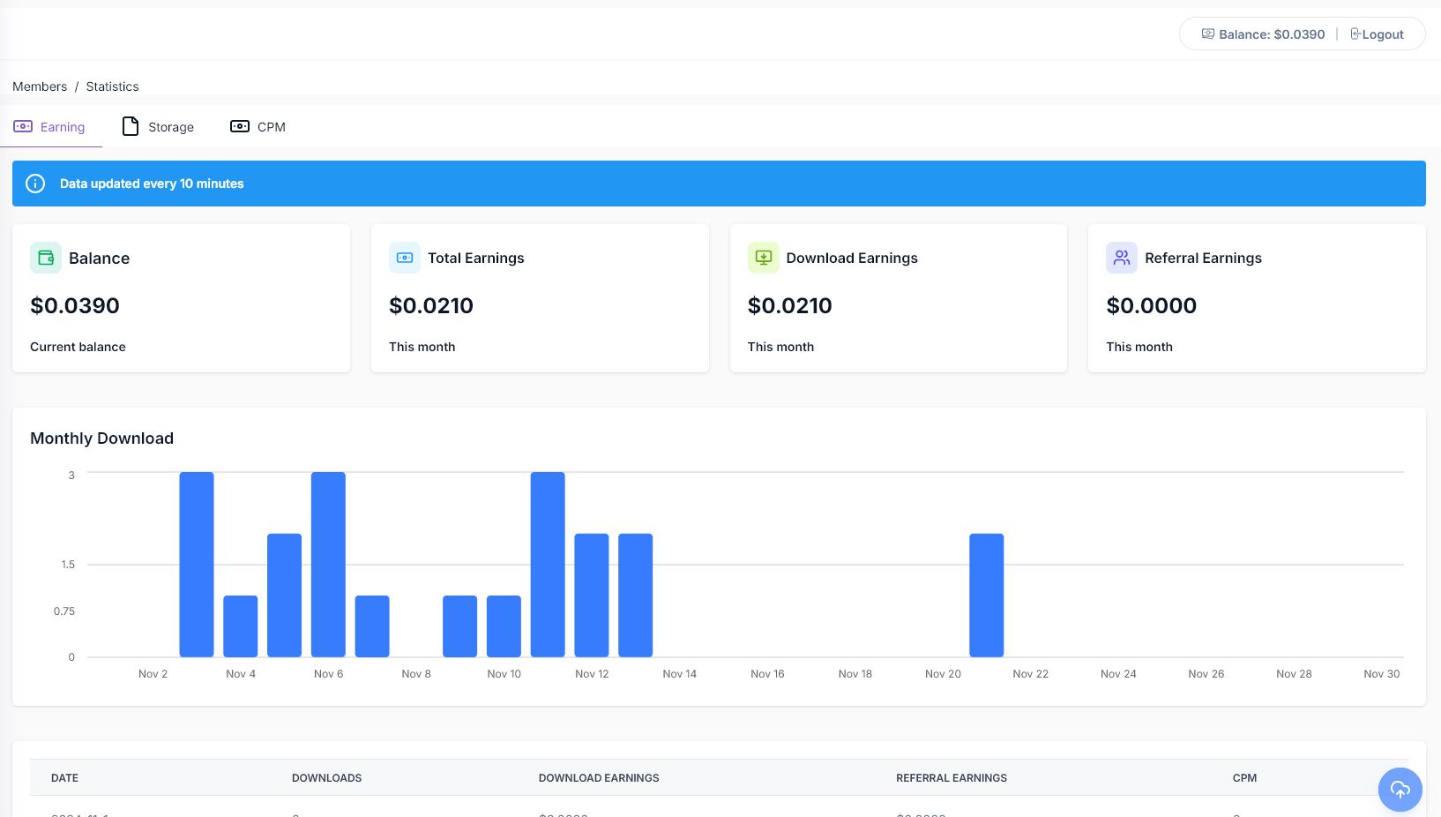Click the DOWNLOADS column header
The width and height of the screenshot is (1441, 817).
tap(326, 778)
